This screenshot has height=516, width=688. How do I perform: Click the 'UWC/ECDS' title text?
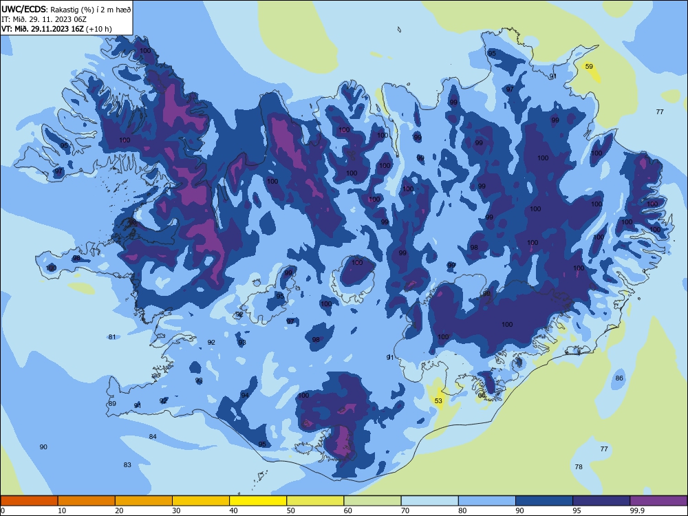point(23,9)
